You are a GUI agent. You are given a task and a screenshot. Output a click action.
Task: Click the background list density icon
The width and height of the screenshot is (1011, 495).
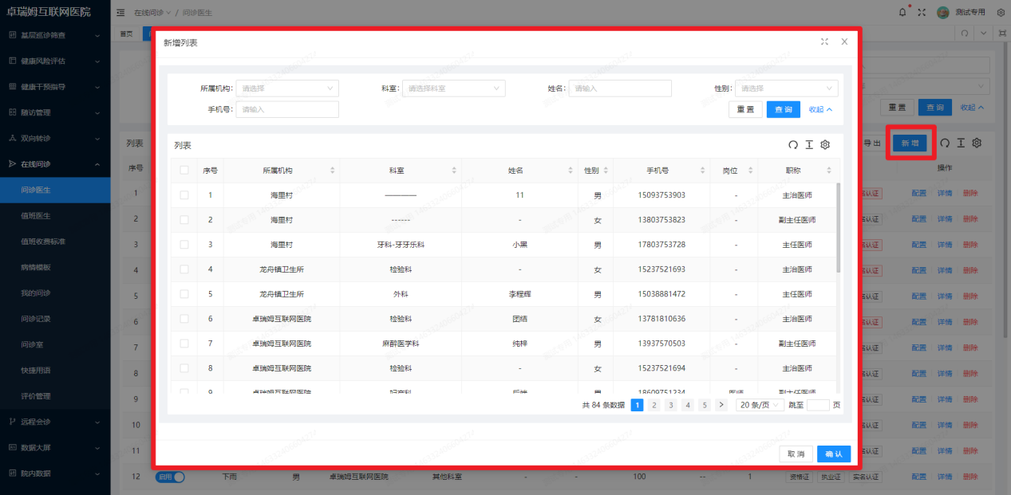pyautogui.click(x=961, y=143)
